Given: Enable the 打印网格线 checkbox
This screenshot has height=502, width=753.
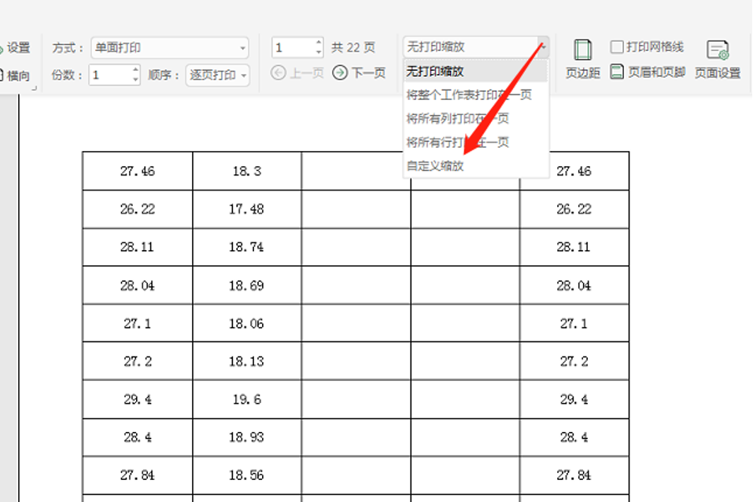Looking at the screenshot, I should (618, 46).
